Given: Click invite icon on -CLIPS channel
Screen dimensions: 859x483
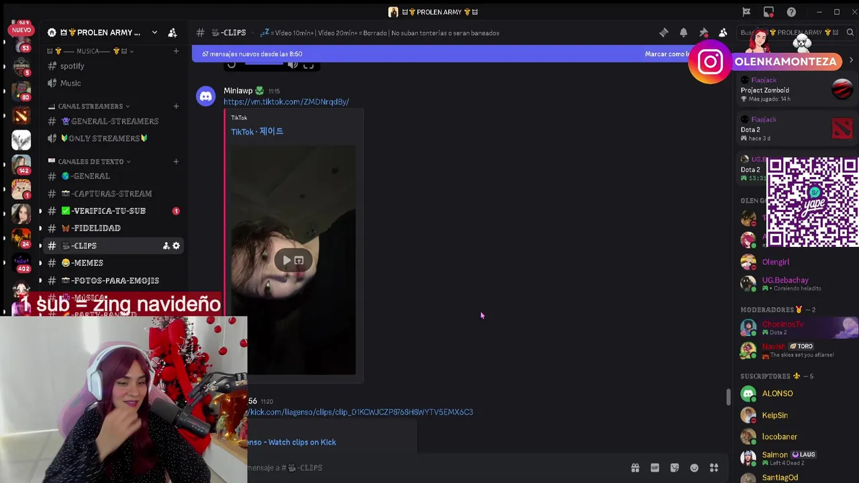Looking at the screenshot, I should click(166, 246).
